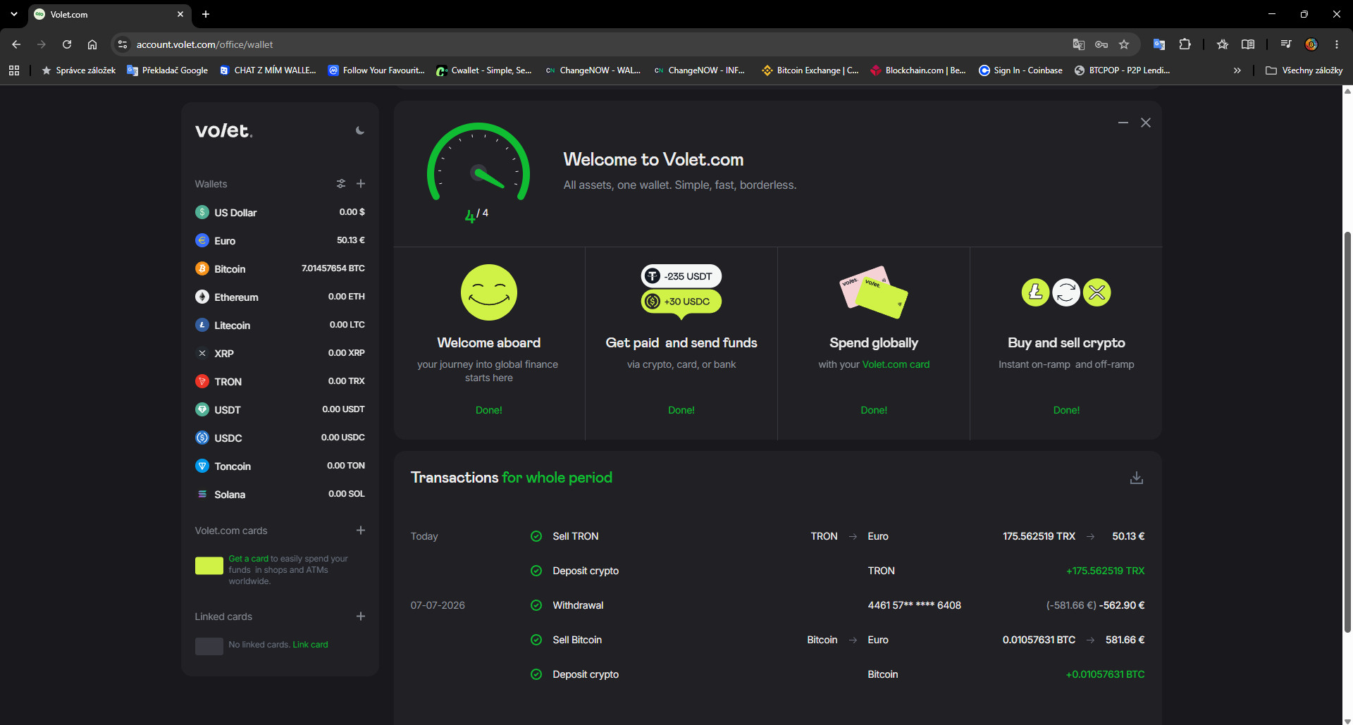The image size is (1353, 725).
Task: Click the Link card link
Action: [310, 645]
